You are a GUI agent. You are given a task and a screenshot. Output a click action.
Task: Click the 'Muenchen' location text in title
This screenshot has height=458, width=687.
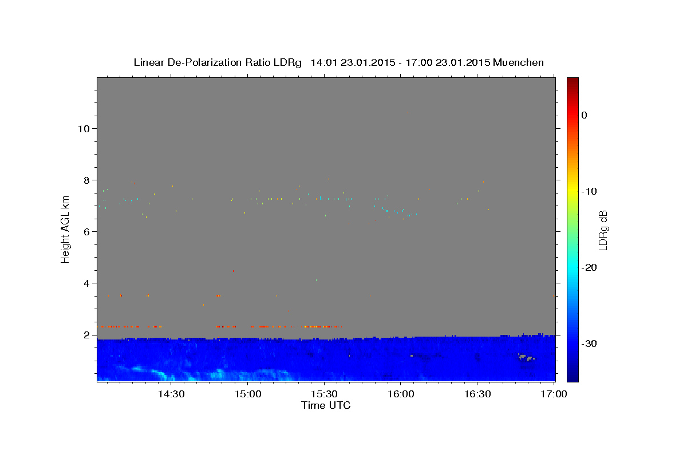(x=518, y=62)
